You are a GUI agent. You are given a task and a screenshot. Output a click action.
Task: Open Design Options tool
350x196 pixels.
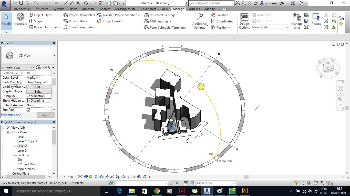[x=244, y=21]
